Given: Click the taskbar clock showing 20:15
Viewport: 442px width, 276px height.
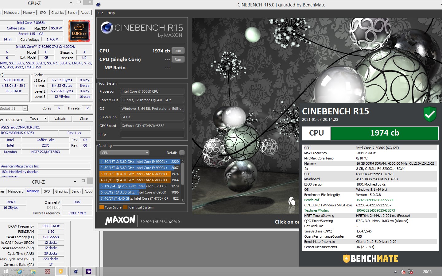Looking at the screenshot, I should (x=427, y=272).
